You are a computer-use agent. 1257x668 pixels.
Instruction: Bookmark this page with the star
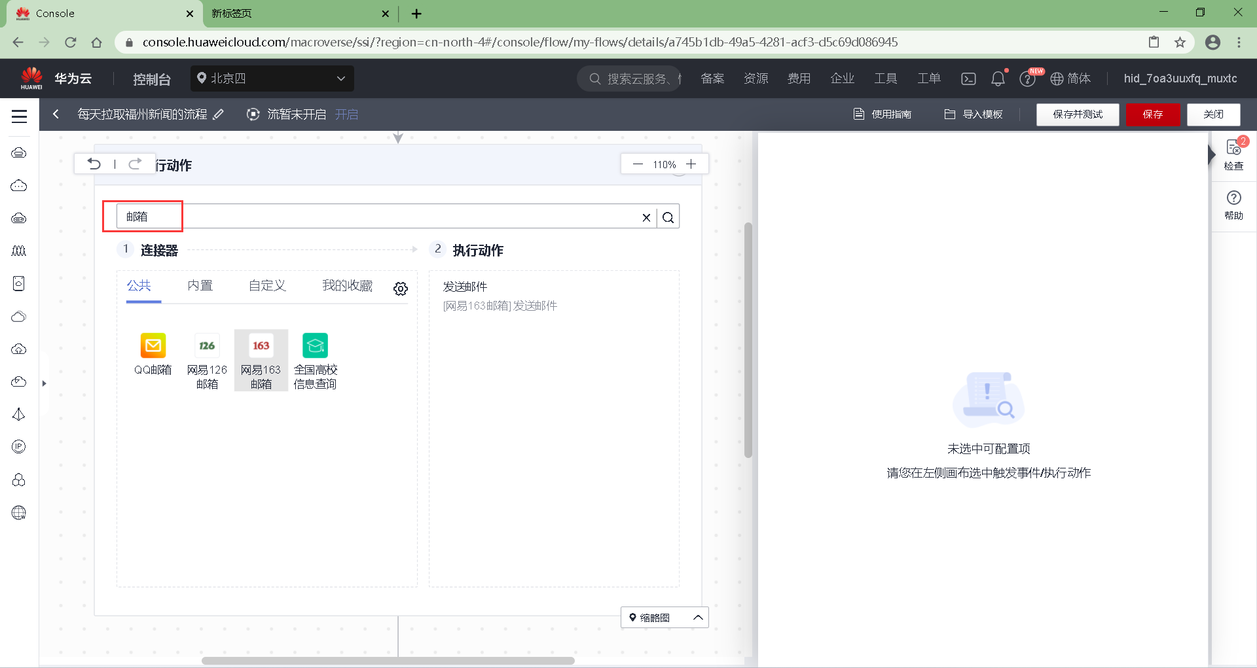pos(1180,42)
